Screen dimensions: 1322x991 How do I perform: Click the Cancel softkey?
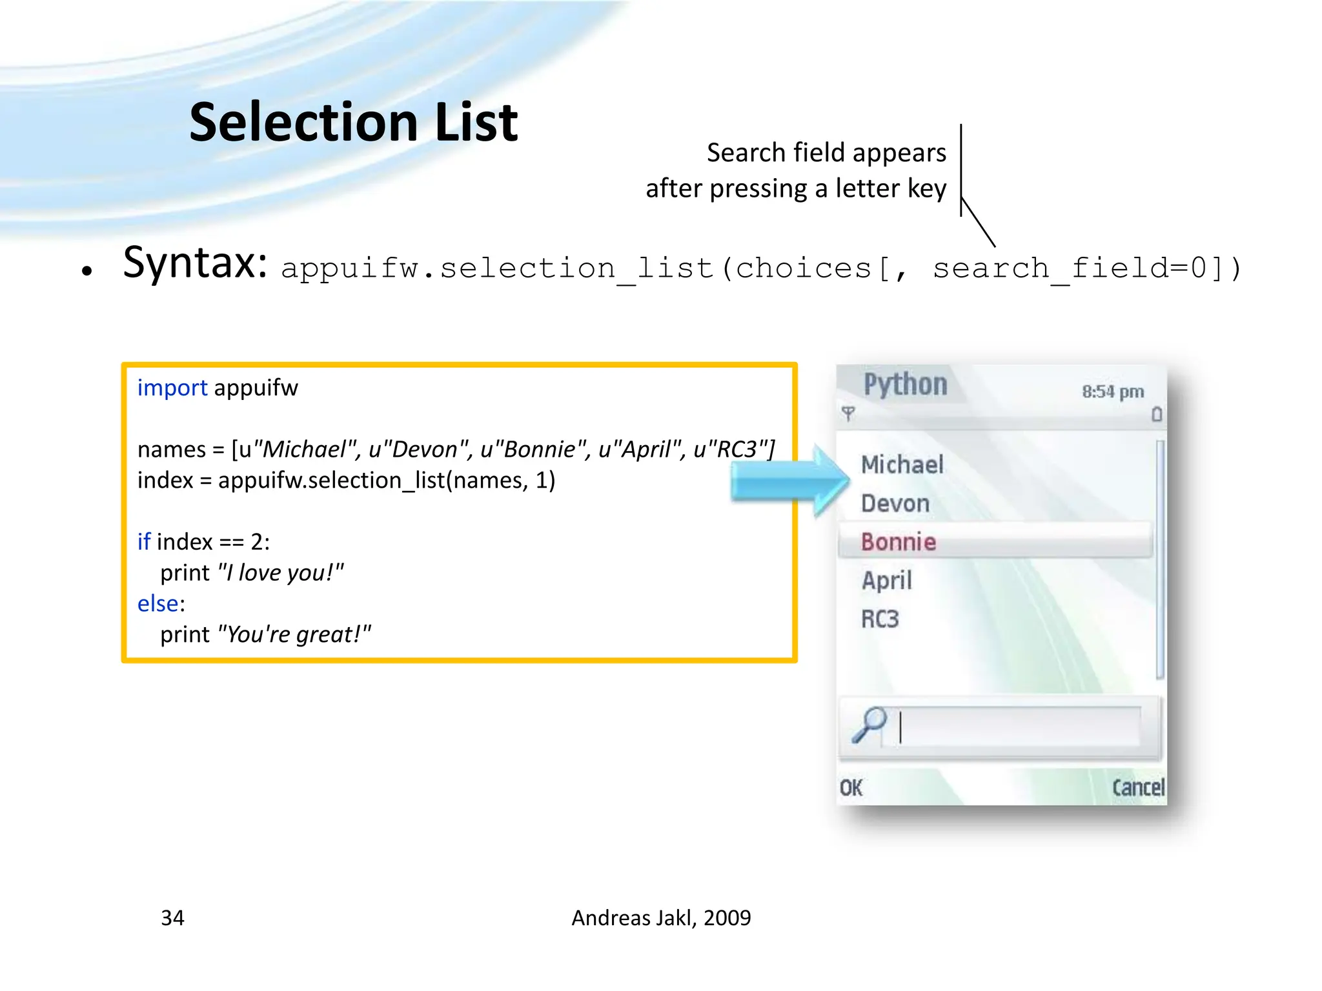pos(1139,788)
